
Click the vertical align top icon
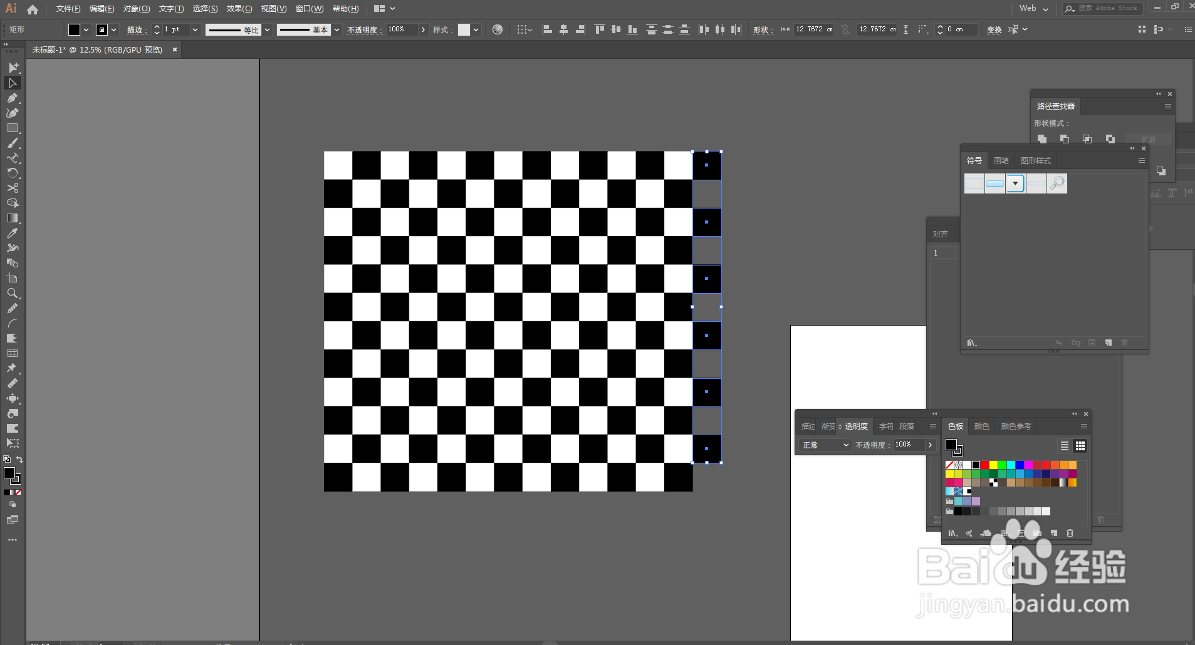point(600,29)
